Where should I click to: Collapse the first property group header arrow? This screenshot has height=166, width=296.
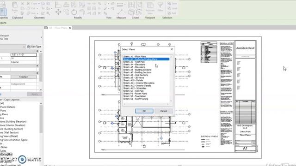[37, 51]
